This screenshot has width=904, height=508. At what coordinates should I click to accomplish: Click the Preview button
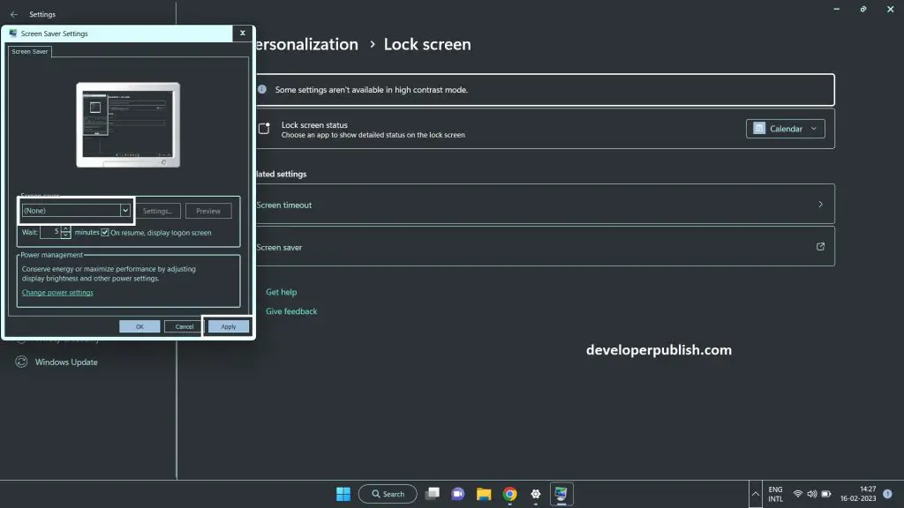208,211
